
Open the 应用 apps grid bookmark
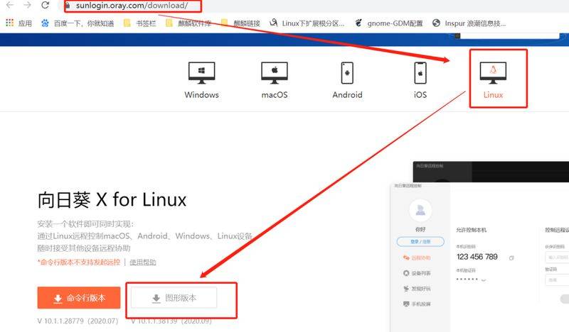tap(19, 23)
